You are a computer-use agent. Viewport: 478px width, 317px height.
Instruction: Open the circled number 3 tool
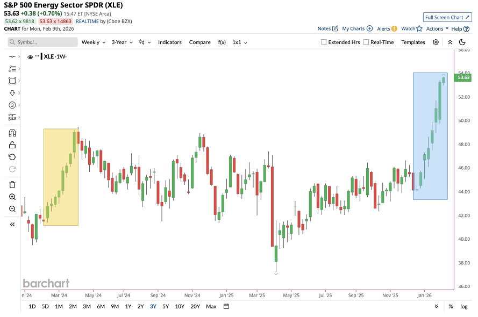pyautogui.click(x=12, y=105)
